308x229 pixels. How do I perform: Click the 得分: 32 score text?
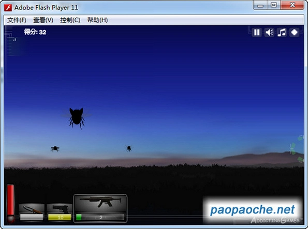(35, 32)
